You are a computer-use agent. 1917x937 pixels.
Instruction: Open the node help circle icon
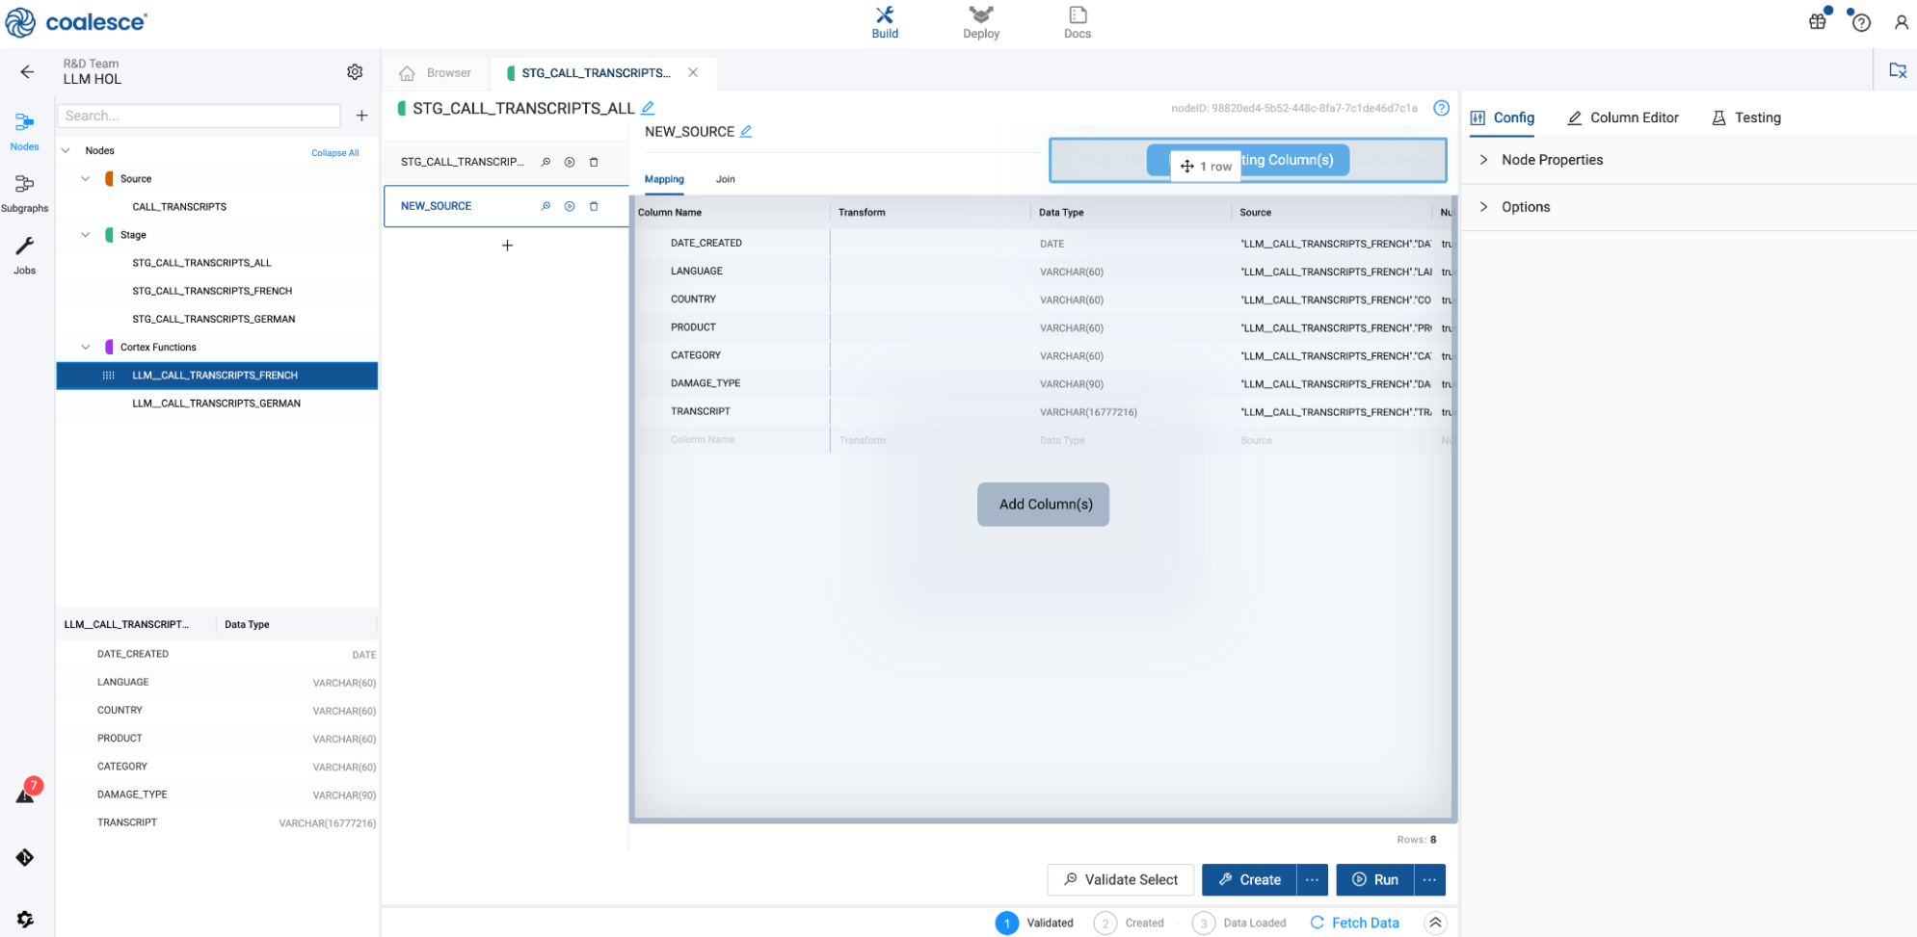click(1441, 108)
